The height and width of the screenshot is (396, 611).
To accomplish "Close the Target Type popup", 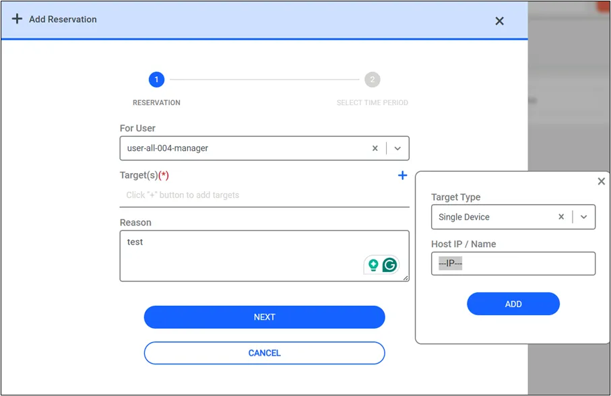I will 602,181.
